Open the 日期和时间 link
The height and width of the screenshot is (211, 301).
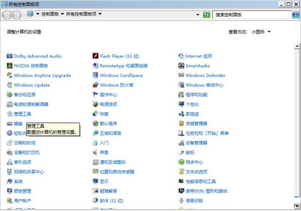click(25, 143)
